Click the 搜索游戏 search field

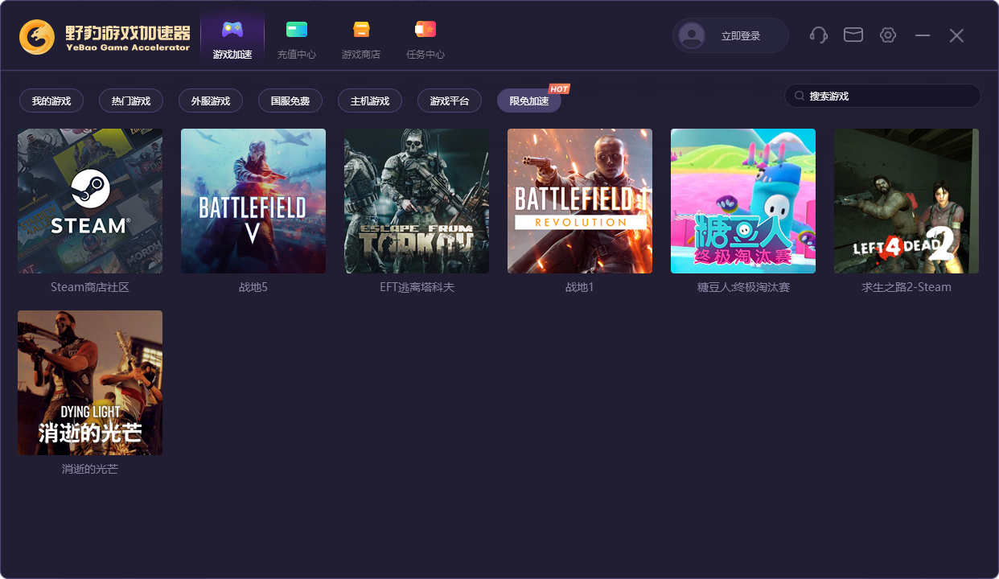click(x=882, y=96)
